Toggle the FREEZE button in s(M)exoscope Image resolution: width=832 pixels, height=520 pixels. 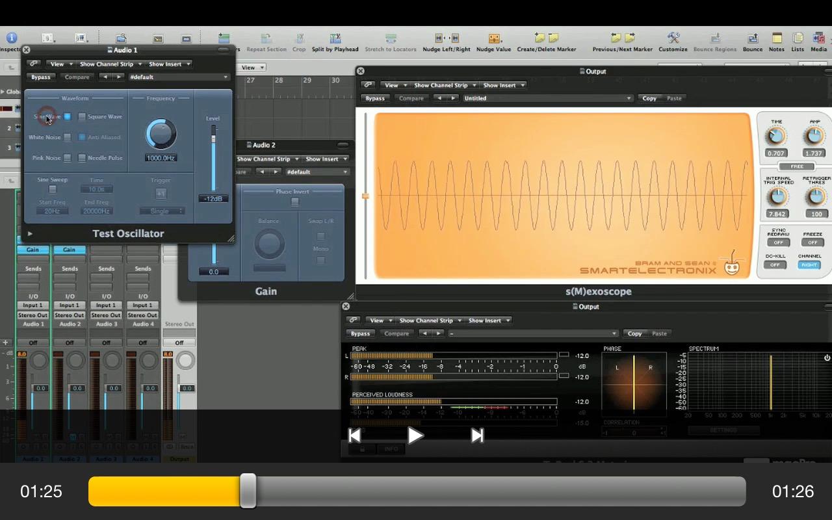812,242
